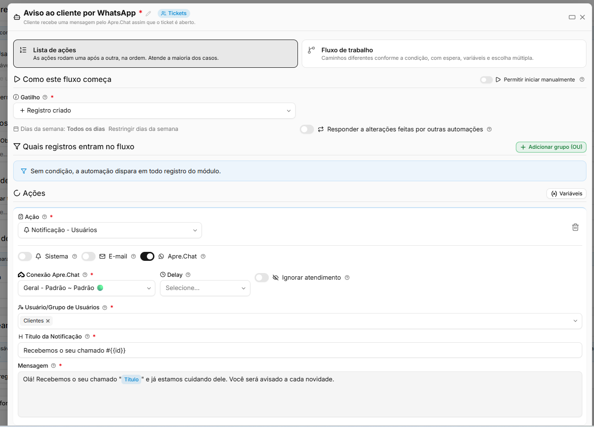Click the pencil icon to rename the automation
Viewport: 594px width, 427px height.
pyautogui.click(x=149, y=14)
